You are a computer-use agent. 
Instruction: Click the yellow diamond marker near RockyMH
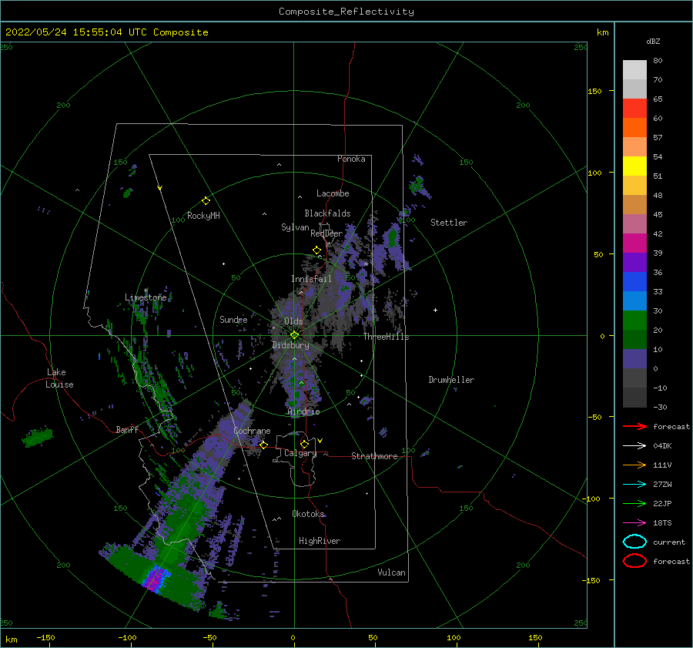pos(206,201)
